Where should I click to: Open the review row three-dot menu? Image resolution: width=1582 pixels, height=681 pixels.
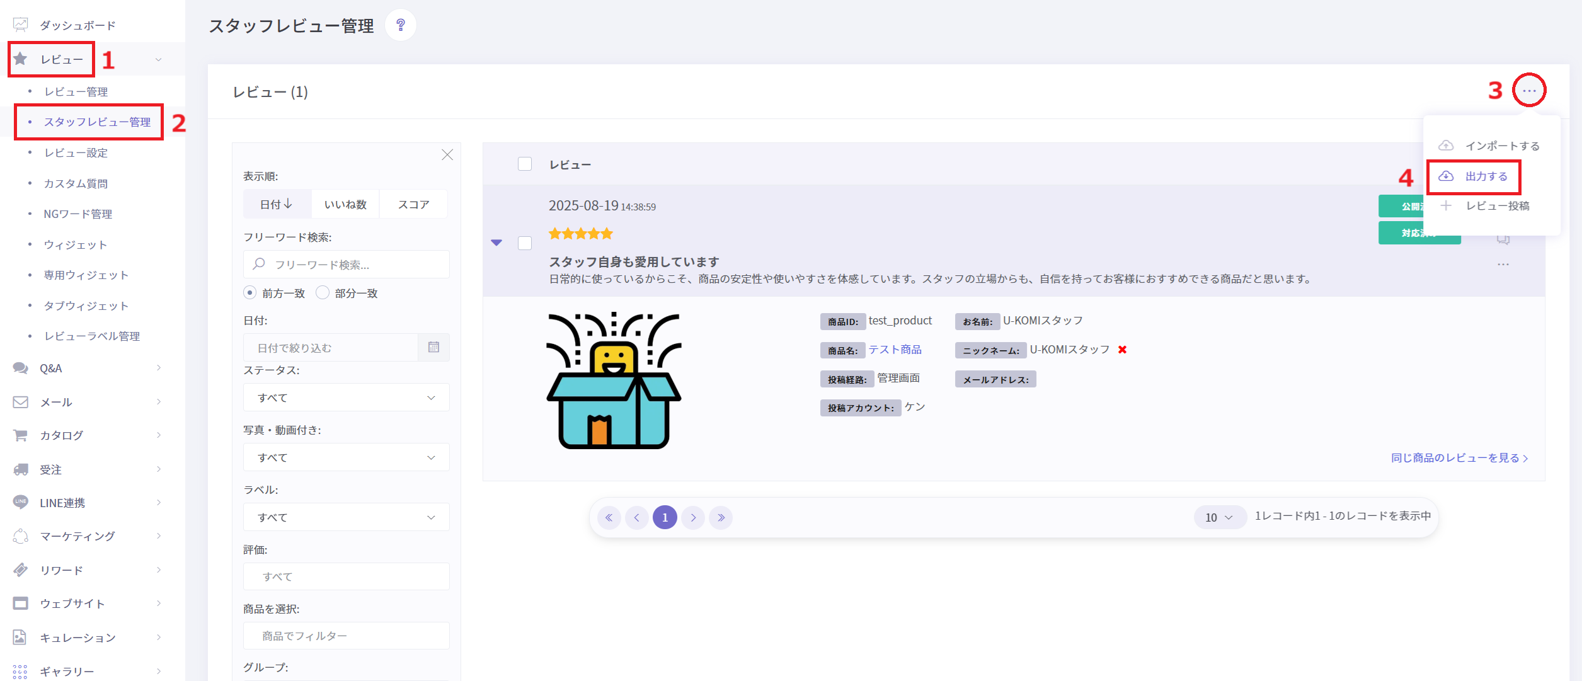[1503, 265]
